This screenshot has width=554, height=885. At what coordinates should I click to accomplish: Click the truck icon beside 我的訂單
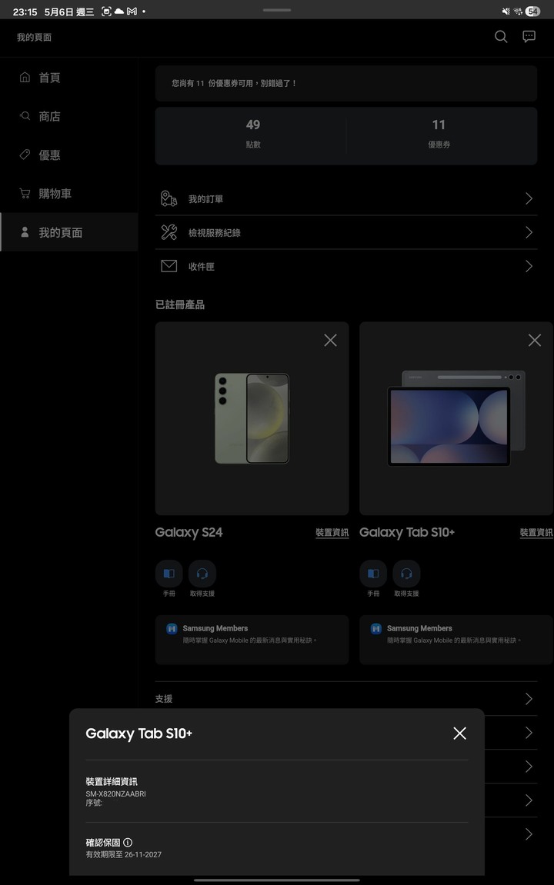pyautogui.click(x=169, y=198)
